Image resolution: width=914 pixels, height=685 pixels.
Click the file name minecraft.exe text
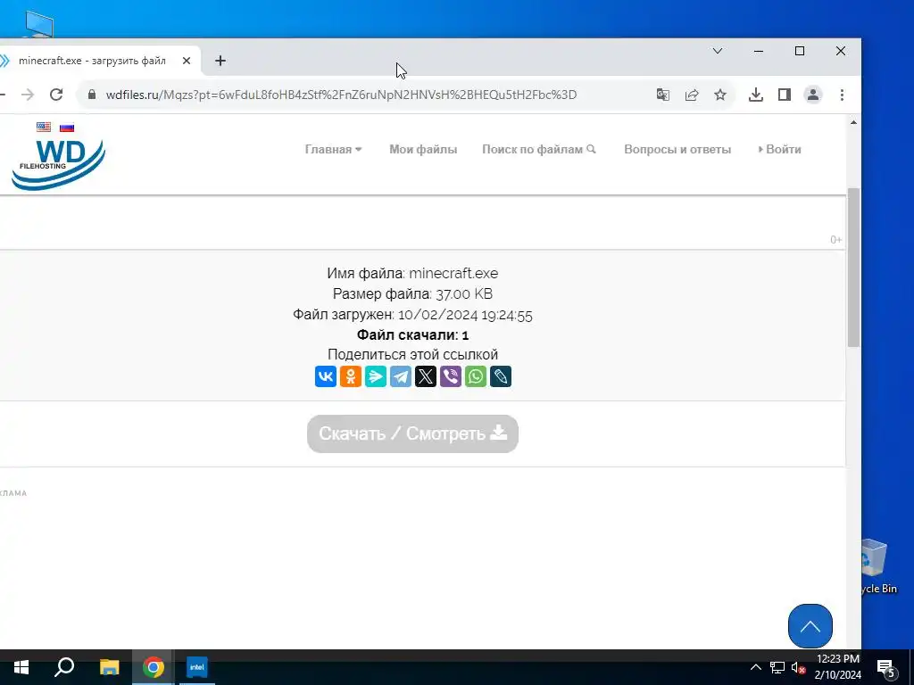pos(453,273)
